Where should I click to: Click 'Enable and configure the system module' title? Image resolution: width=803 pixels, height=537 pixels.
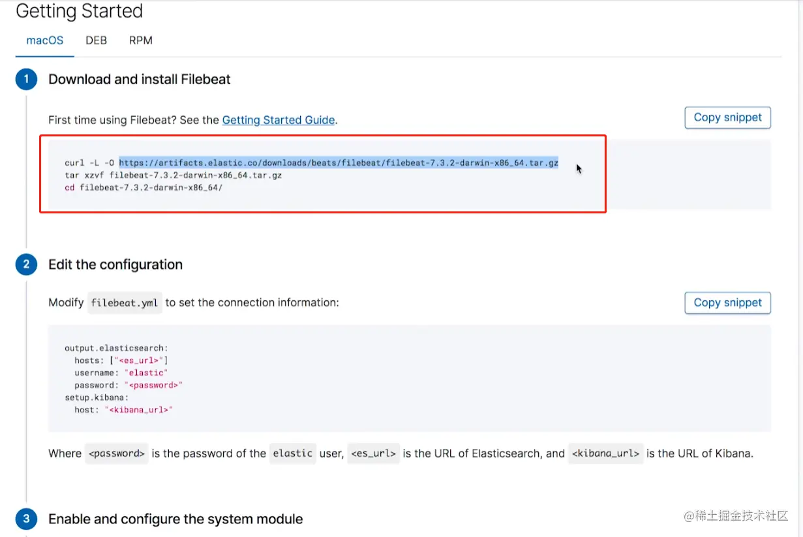tap(175, 519)
